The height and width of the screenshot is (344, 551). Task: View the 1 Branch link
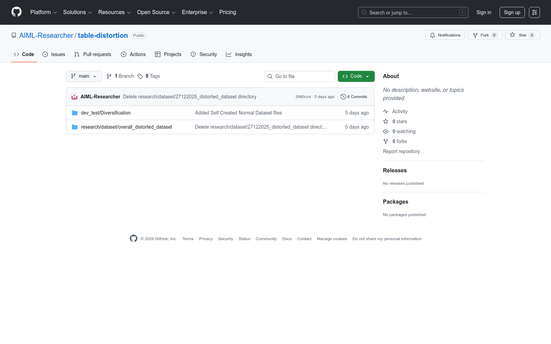click(120, 76)
